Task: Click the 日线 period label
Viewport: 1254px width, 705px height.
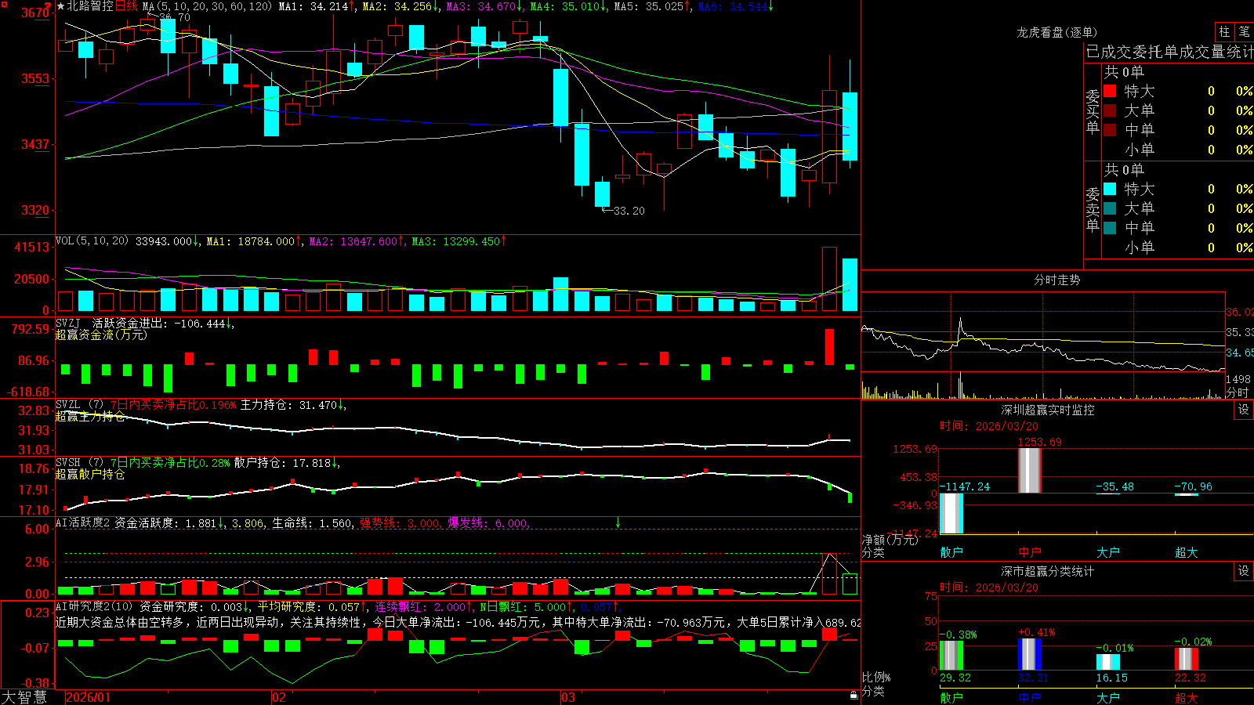Action: pos(126,6)
